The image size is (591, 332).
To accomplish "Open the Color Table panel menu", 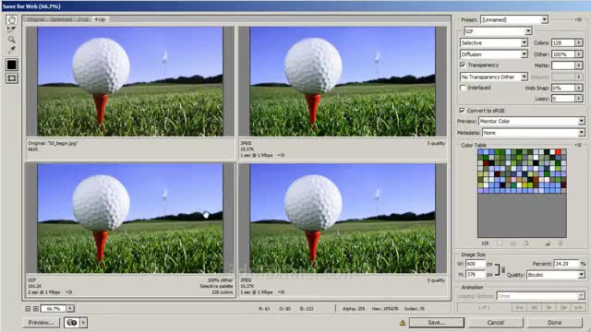I will (578, 145).
